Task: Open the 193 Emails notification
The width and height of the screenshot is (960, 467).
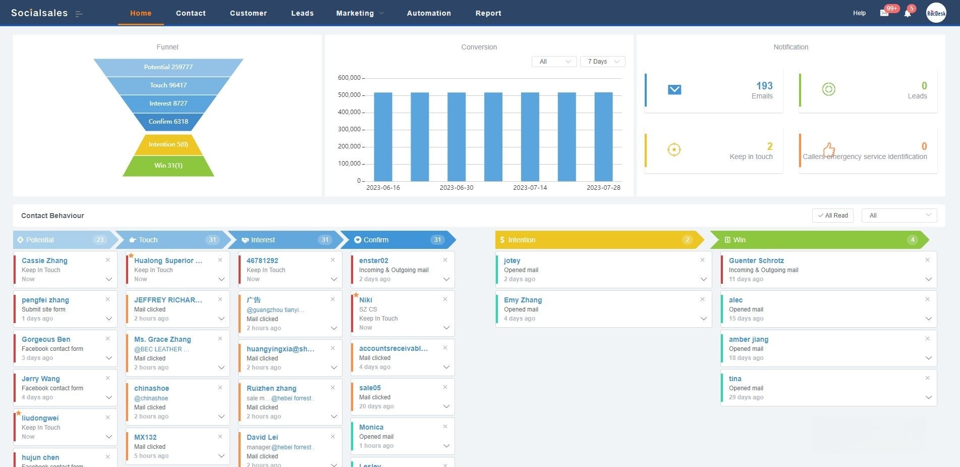Action: 714,90
